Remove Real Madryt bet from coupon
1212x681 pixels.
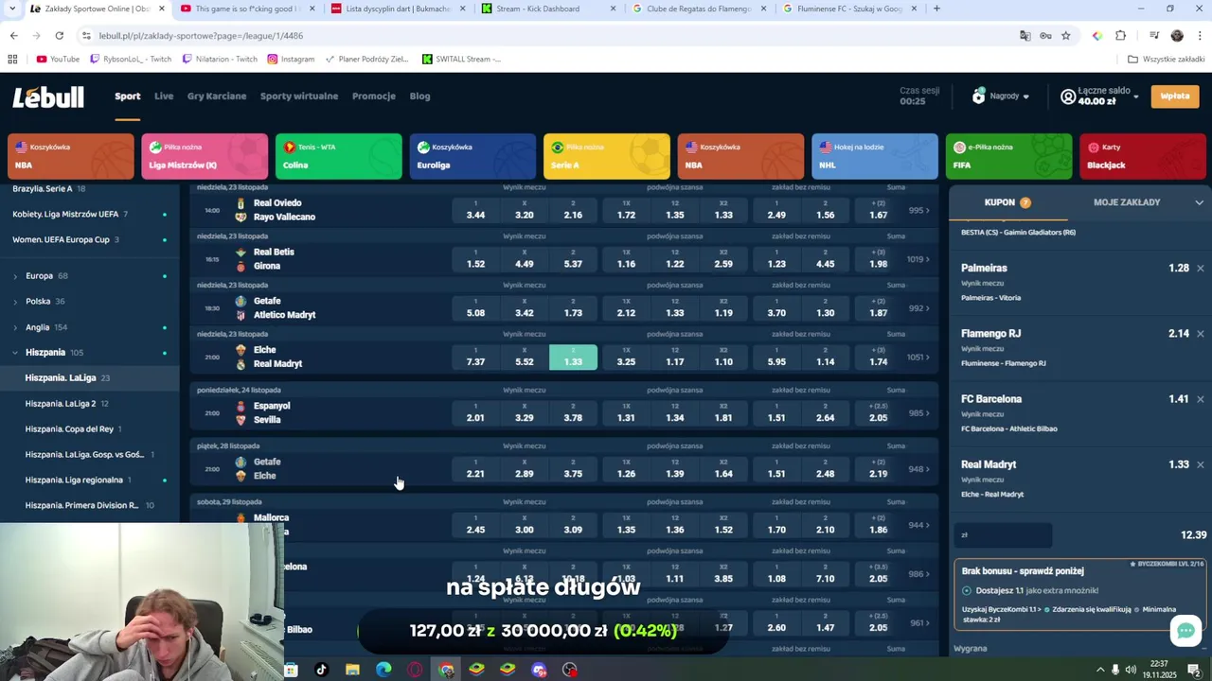[1200, 464]
